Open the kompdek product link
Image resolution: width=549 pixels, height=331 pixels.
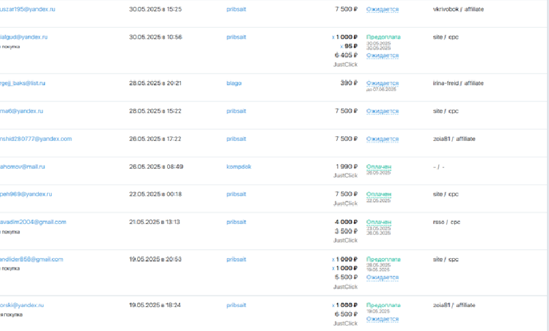click(x=239, y=166)
